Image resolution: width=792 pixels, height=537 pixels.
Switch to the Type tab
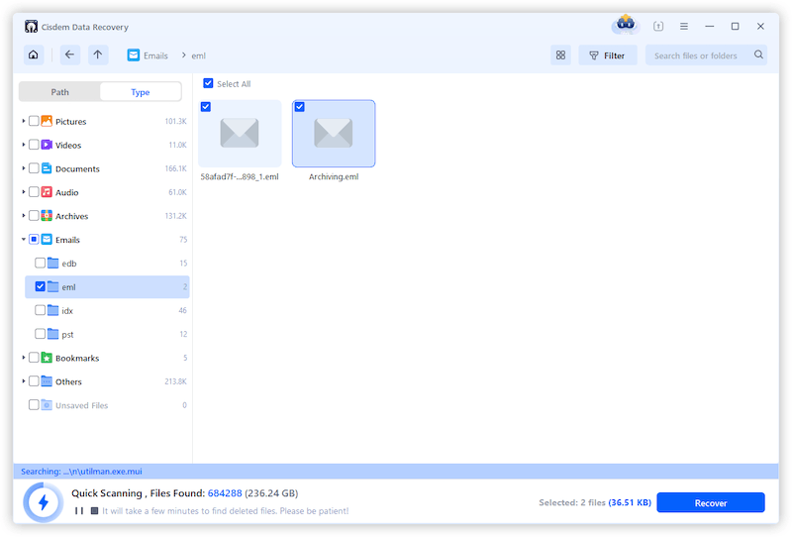[141, 92]
